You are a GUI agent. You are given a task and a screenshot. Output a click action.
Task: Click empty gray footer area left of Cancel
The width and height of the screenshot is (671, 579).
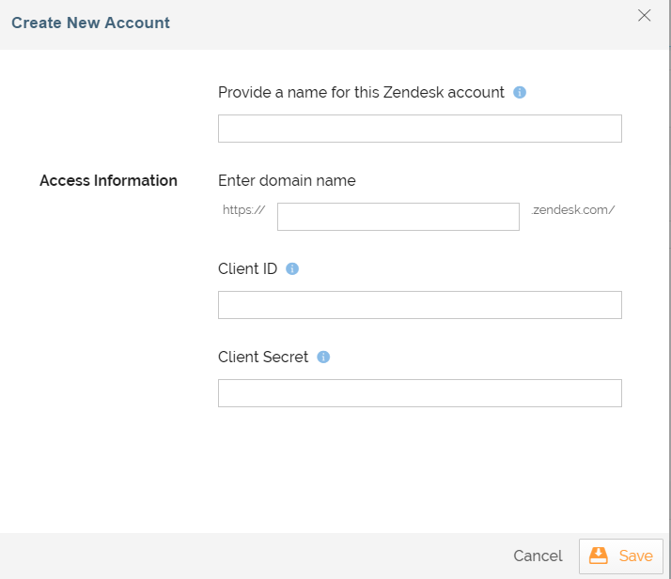(254, 556)
